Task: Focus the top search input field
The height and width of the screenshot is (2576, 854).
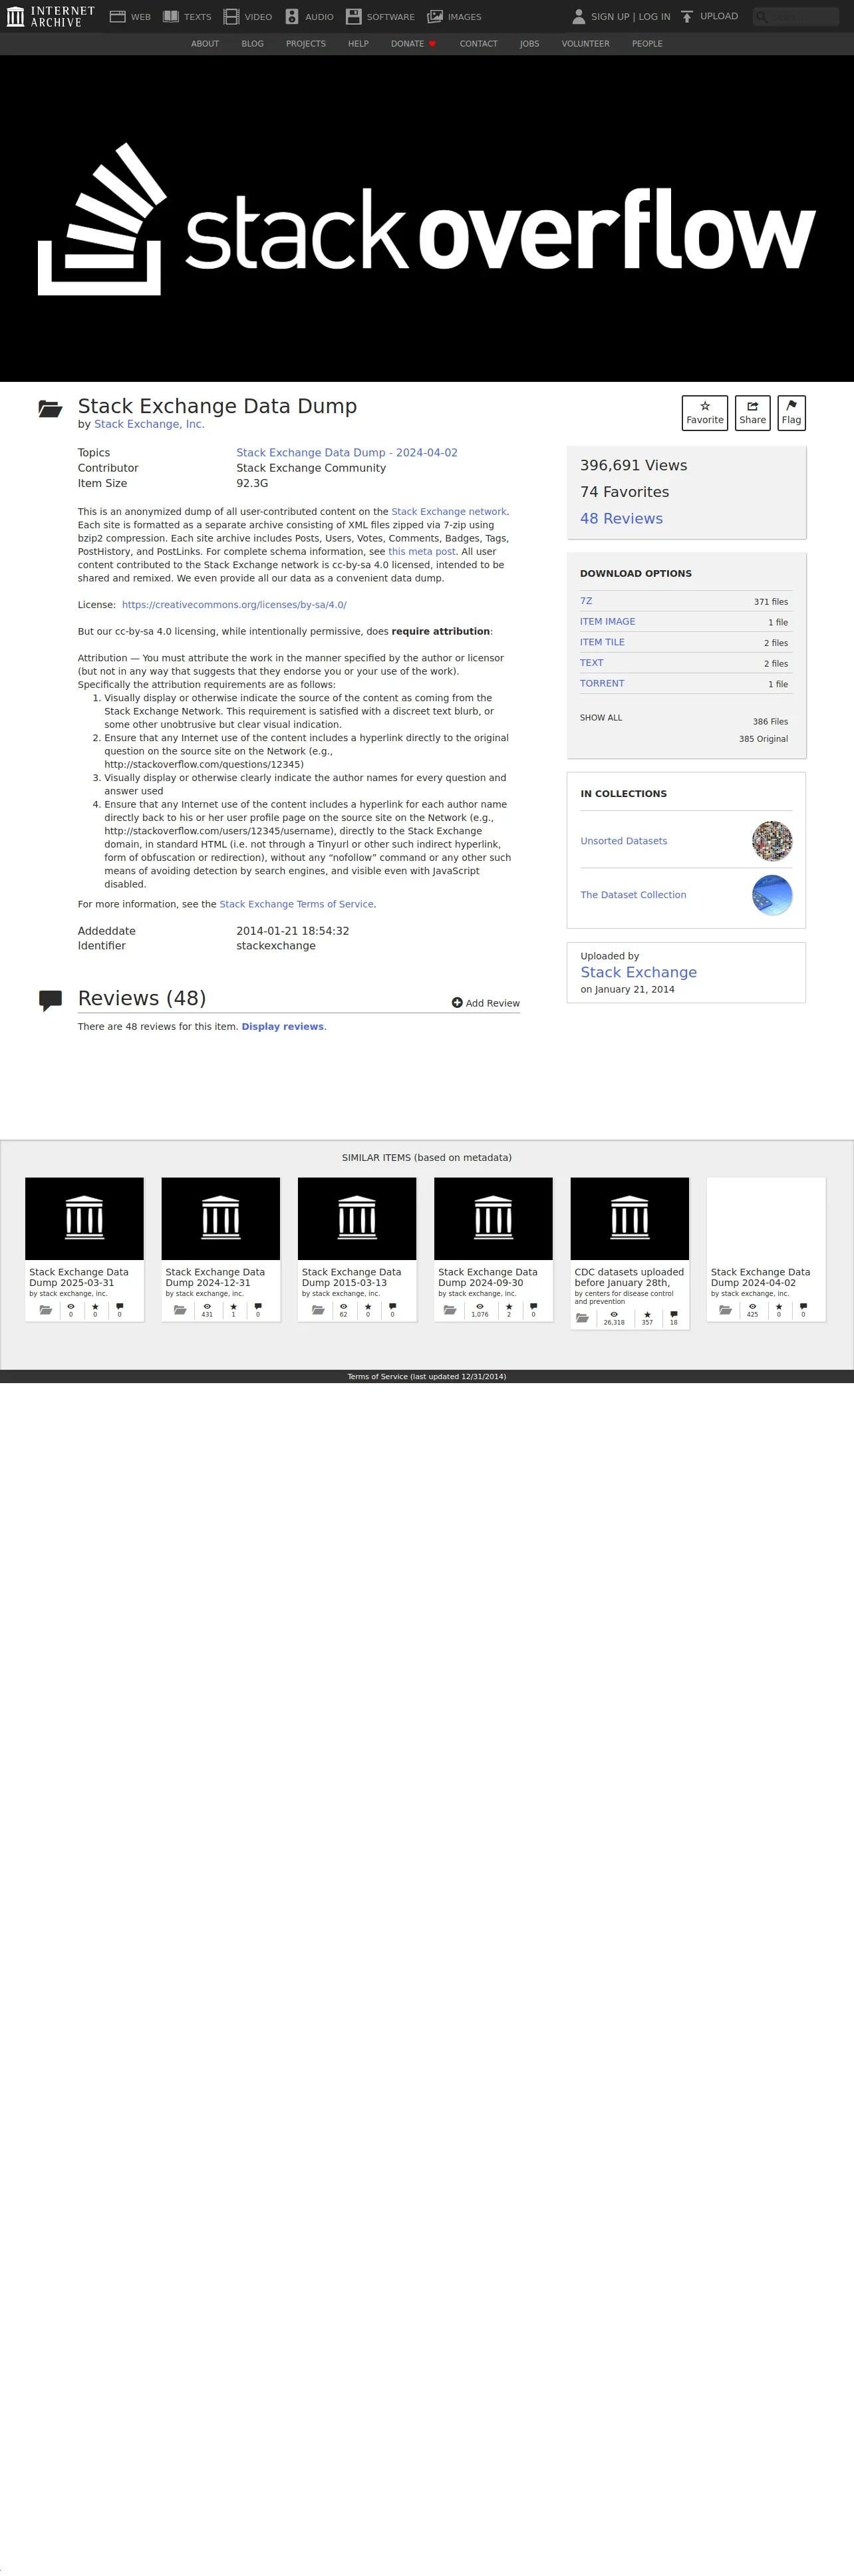Action: tap(796, 17)
